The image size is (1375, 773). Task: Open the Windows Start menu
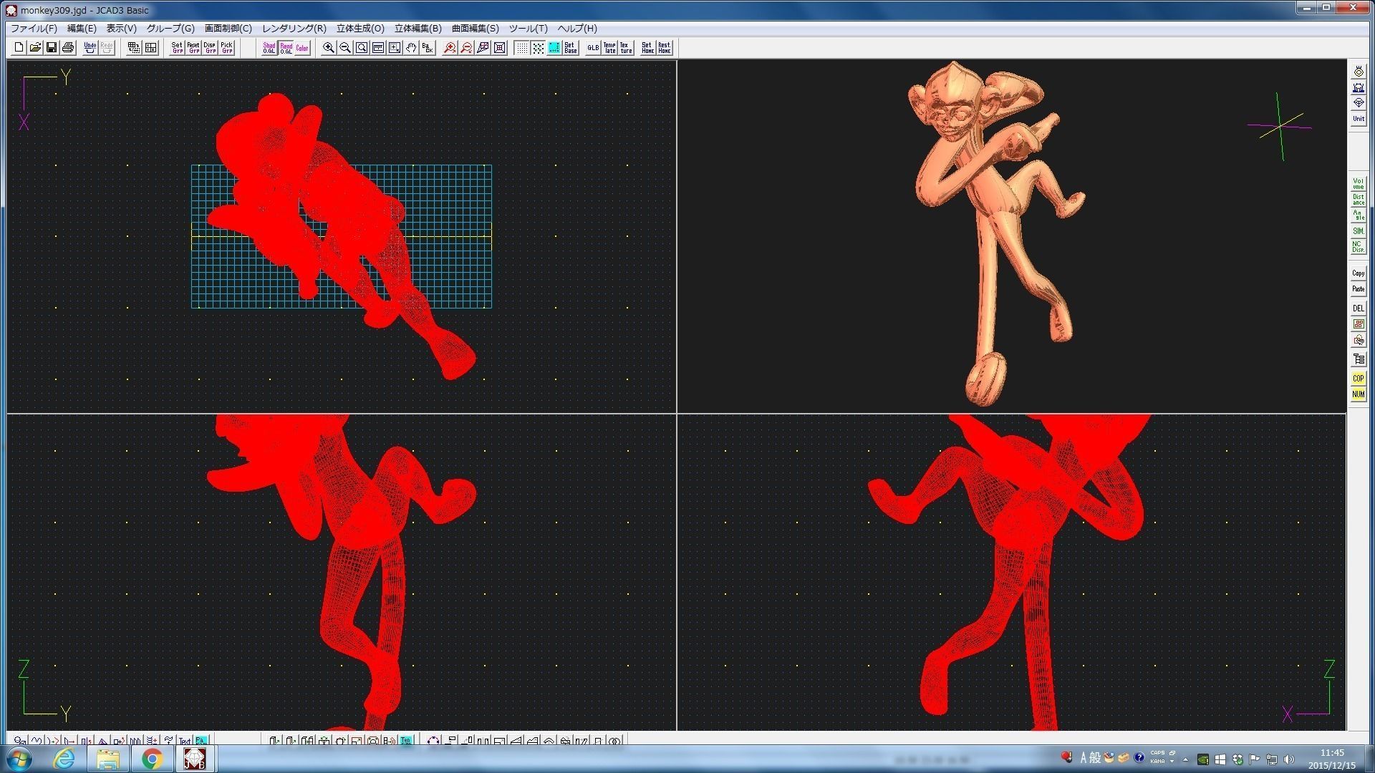[18, 759]
